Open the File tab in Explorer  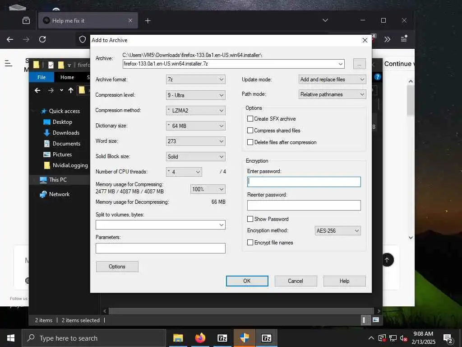42,77
